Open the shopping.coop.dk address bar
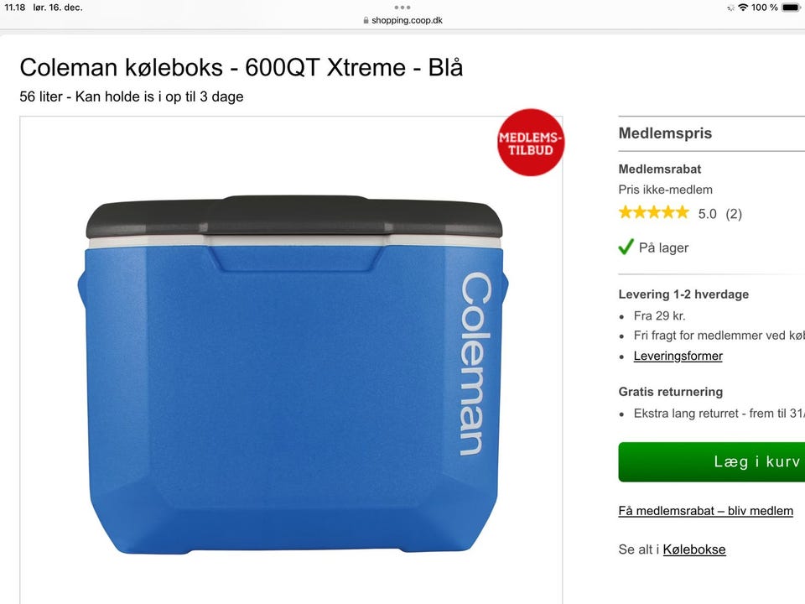Image resolution: width=805 pixels, height=604 pixels. point(402,20)
